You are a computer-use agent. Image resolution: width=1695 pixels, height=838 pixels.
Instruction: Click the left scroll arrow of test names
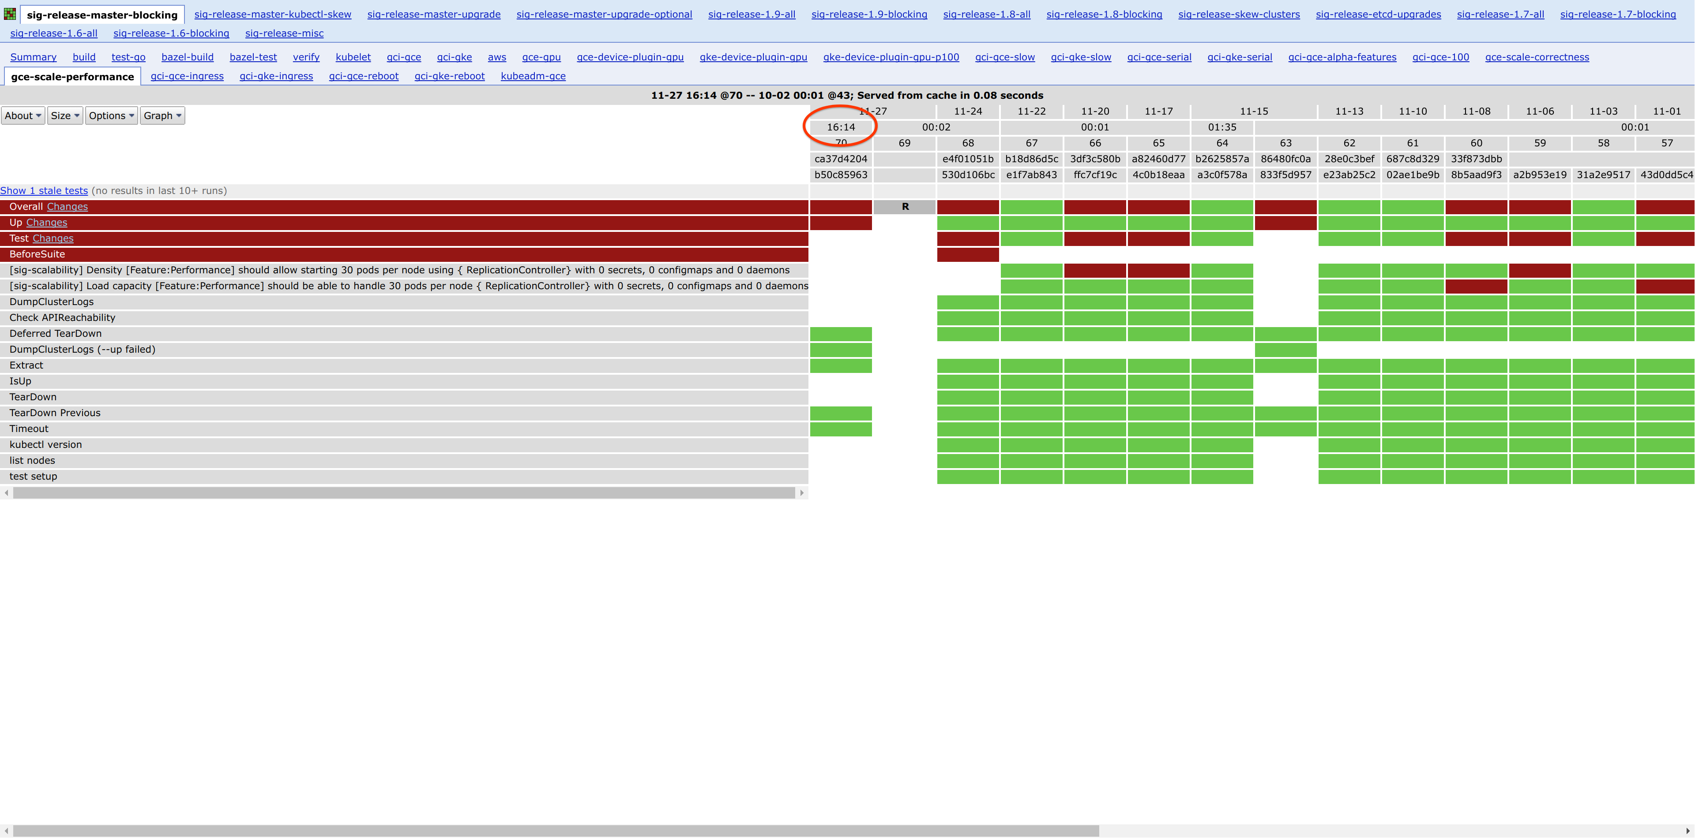[x=7, y=493]
